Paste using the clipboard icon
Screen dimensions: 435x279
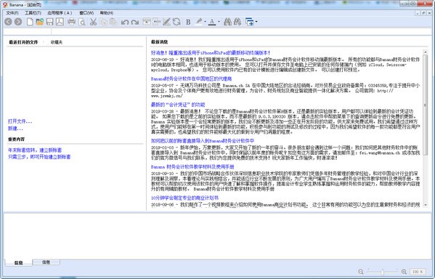pos(113,22)
